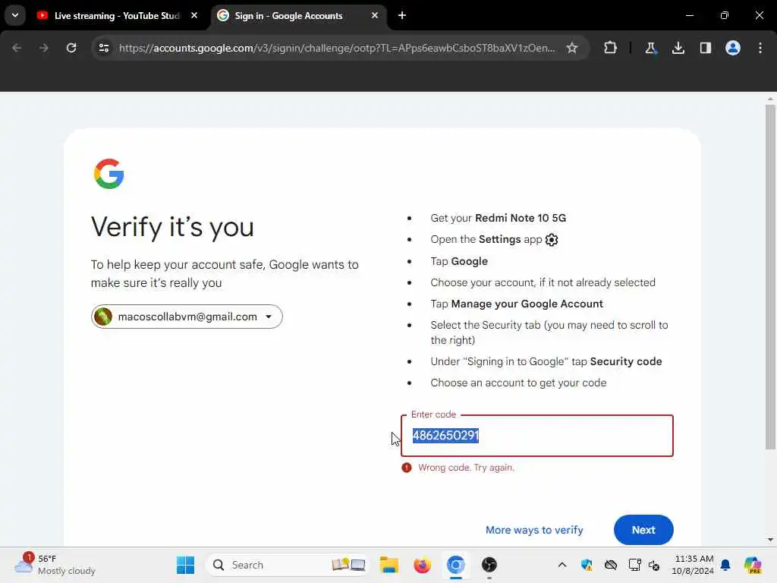This screenshot has width=777, height=583.
Task: Open the notifications bell icon
Action: [x=725, y=565]
